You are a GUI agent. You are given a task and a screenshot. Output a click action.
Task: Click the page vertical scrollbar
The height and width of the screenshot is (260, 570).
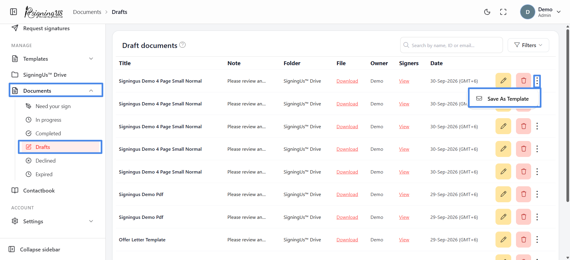click(568, 115)
